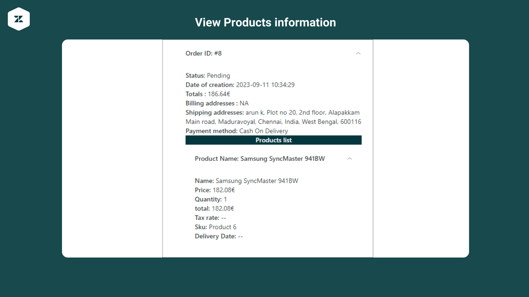This screenshot has width=529, height=297.
Task: Click the View Products information title
Action: (x=265, y=22)
